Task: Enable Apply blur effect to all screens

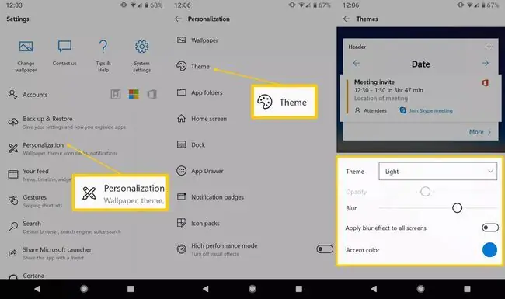Action: [490, 228]
